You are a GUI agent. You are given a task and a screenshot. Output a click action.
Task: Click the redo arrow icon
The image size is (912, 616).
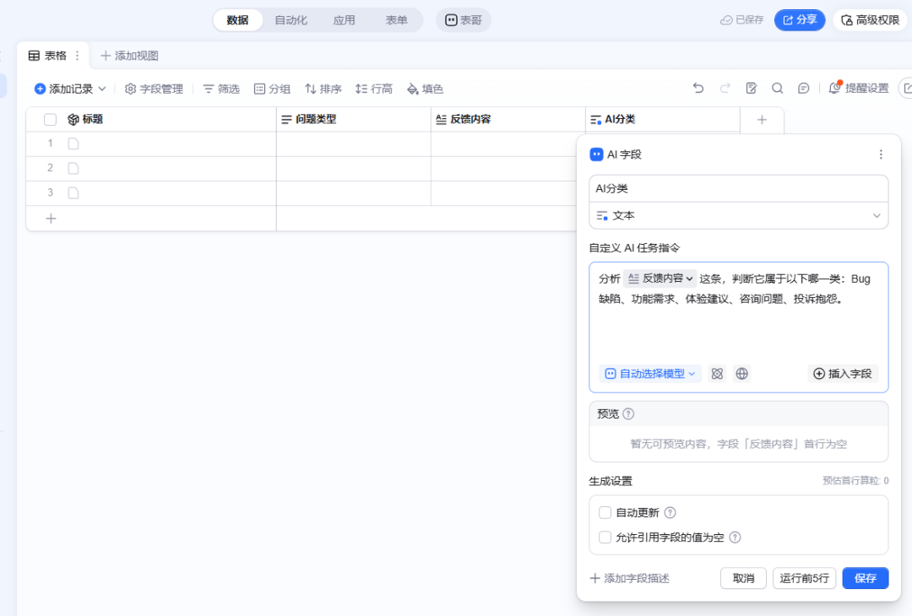point(725,89)
